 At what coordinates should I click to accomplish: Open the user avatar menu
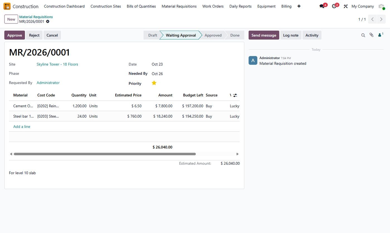click(381, 6)
